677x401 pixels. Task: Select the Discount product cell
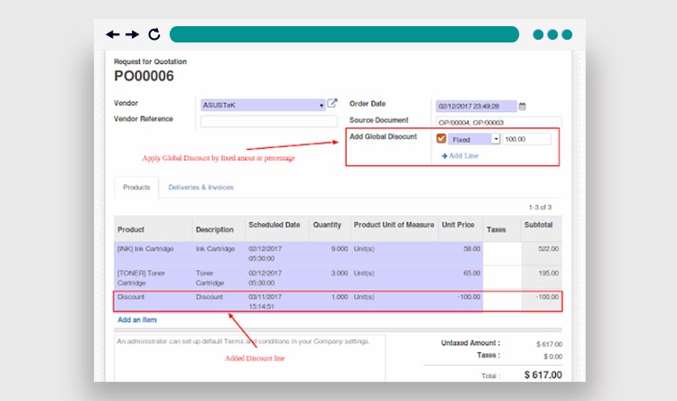153,301
